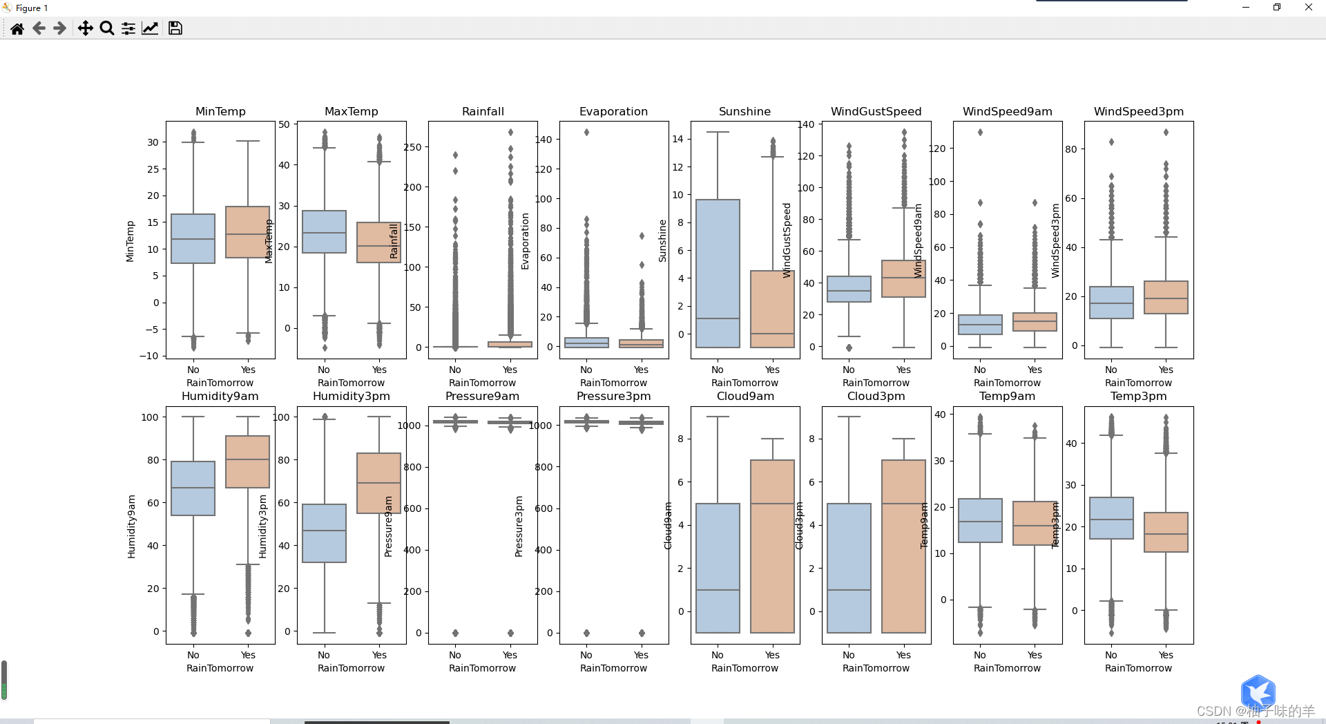This screenshot has width=1326, height=724.
Task: Click the orange Yes box in Humidity3pm plot
Action: click(x=378, y=483)
